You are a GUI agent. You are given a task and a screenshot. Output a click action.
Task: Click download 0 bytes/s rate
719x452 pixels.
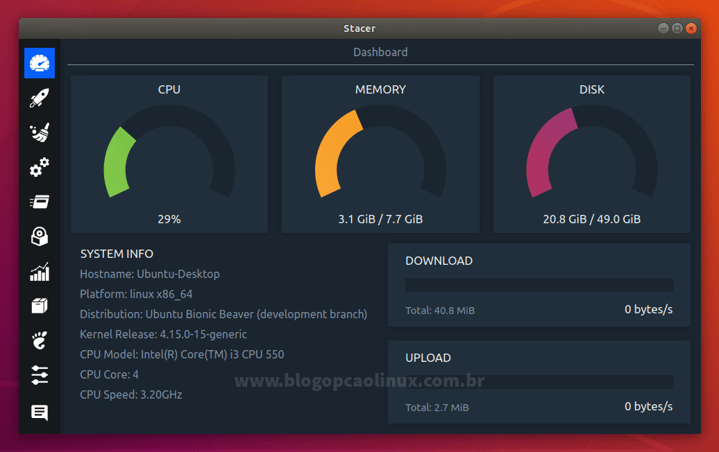coord(648,310)
